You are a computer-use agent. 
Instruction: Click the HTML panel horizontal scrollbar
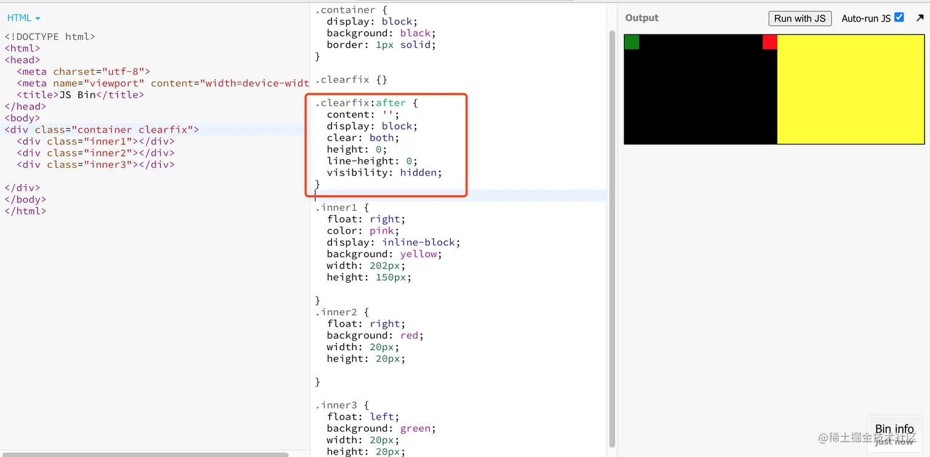tap(145, 455)
